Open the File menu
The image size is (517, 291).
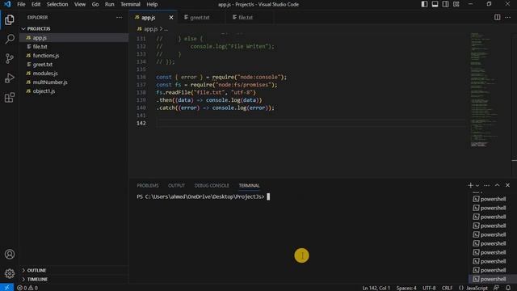pyautogui.click(x=21, y=4)
